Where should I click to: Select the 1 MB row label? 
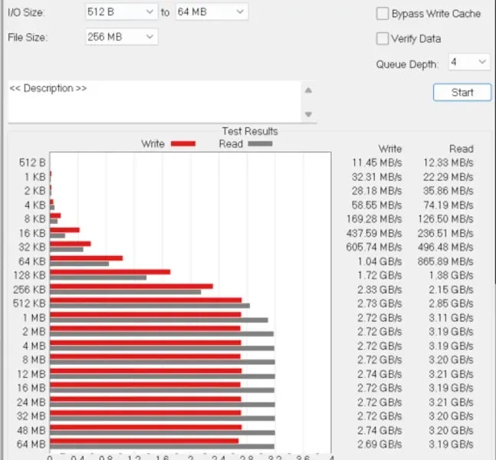point(34,317)
